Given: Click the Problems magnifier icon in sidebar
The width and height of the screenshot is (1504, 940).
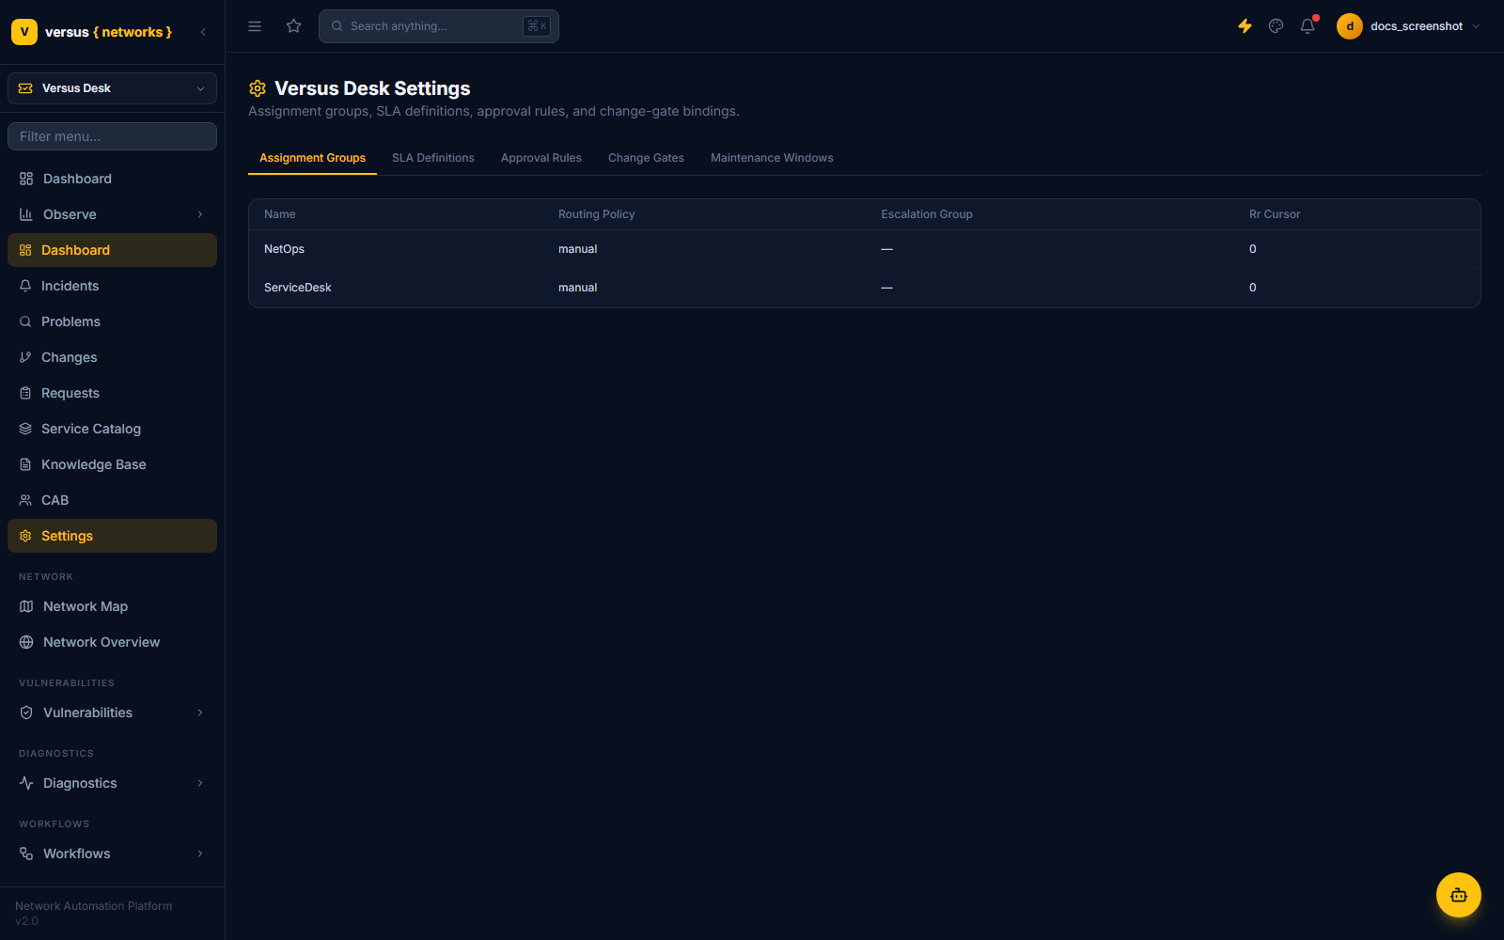Looking at the screenshot, I should (x=25, y=321).
